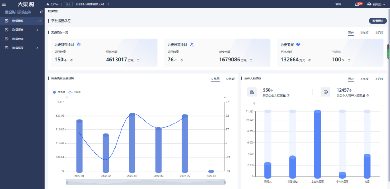The width and height of the screenshot is (390, 189).
Task: Click the arrow icon on 数据看板 row
Action: pyautogui.click(x=39, y=21)
